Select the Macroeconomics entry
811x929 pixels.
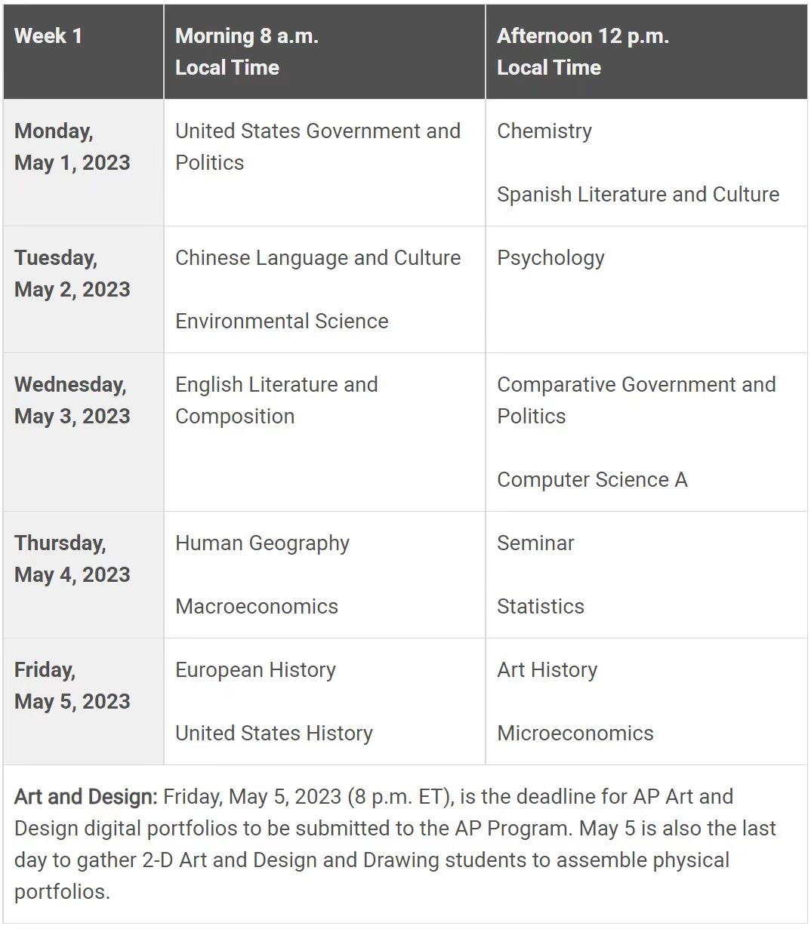[257, 607]
